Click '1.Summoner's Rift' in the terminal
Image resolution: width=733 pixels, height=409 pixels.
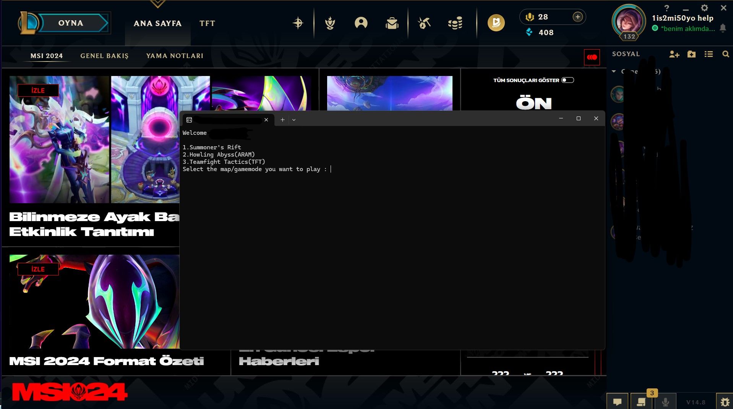pos(212,147)
